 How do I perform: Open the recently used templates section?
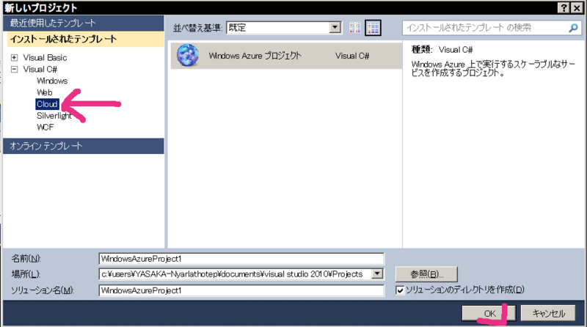84,23
